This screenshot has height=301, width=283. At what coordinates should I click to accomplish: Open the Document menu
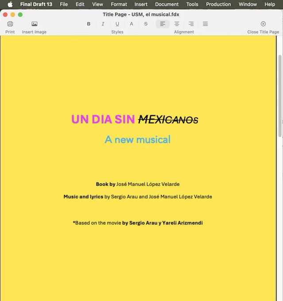pyautogui.click(x=167, y=4)
